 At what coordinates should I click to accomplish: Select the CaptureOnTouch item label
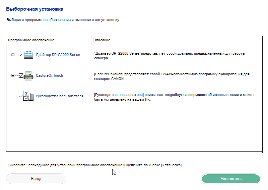[x=49, y=75]
